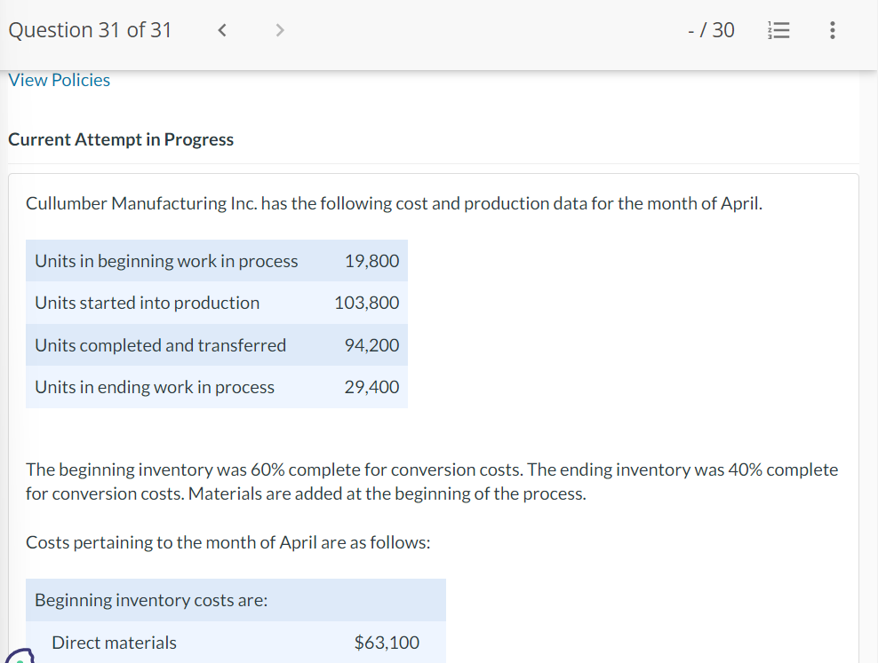
Task: Select the Question 31 of 31 title
Action: (89, 29)
